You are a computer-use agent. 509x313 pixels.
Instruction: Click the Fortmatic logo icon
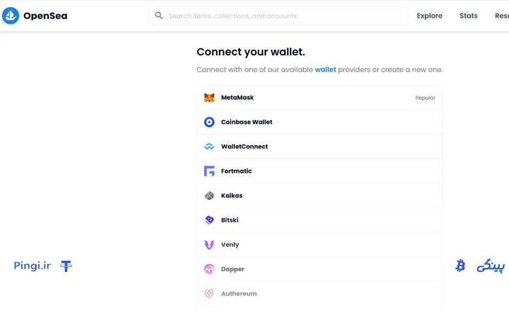pos(209,171)
